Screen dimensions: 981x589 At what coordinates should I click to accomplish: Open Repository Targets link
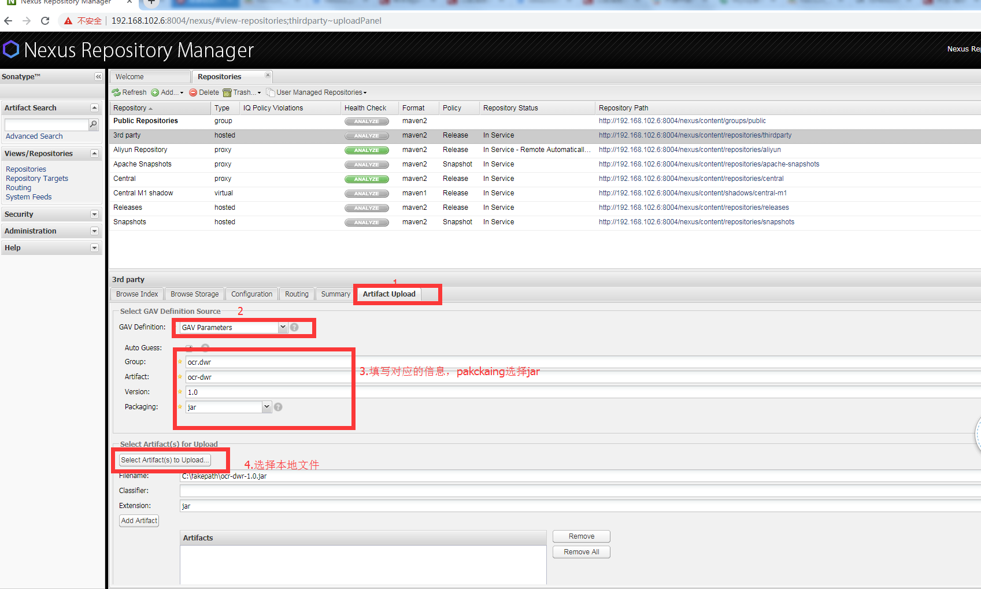37,179
